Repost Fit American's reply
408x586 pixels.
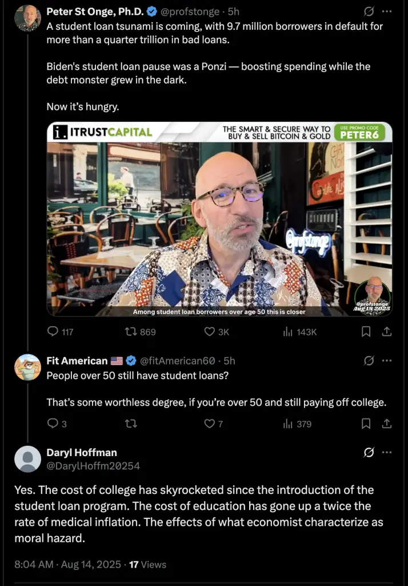pos(131,423)
